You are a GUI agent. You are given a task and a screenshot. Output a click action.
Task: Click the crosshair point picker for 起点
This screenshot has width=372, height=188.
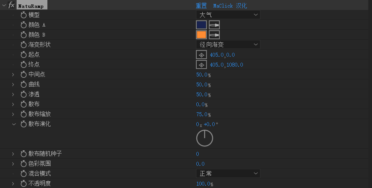[201, 55]
